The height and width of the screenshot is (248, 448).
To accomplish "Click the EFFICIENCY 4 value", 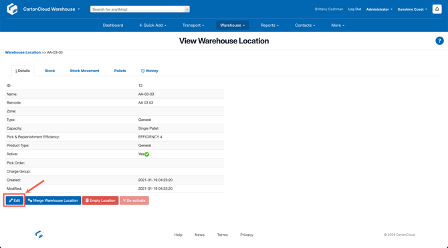I will [150, 137].
